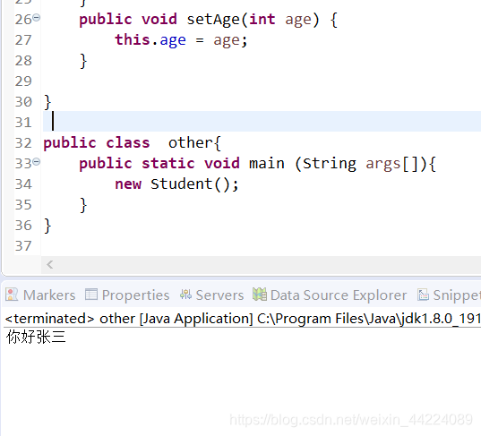Viewport: 481px width, 436px height.
Task: Click the closing brace on line 36
Action: tap(47, 226)
